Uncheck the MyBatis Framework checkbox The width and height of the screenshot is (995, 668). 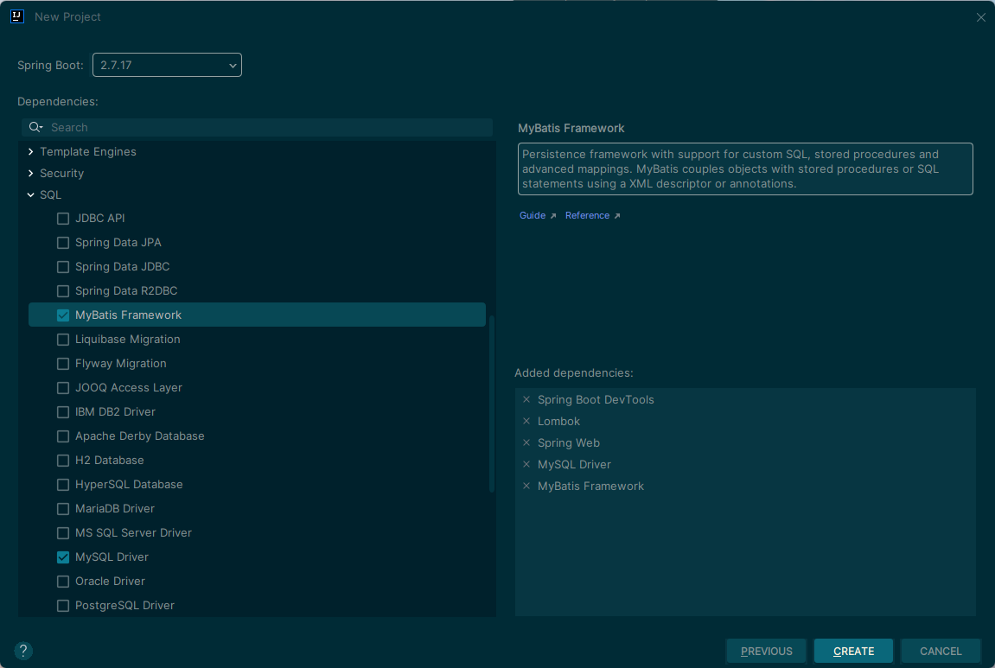[x=63, y=315]
